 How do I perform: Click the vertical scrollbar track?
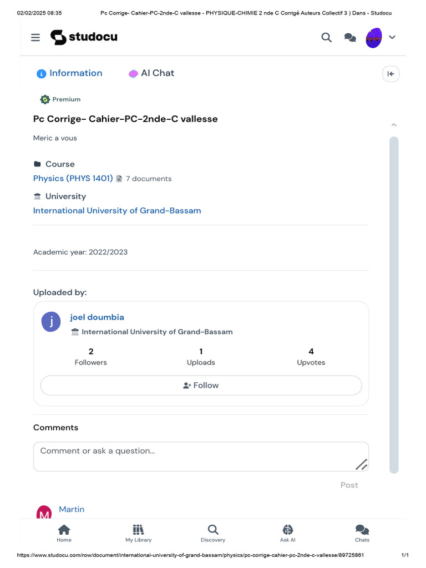coord(394,305)
